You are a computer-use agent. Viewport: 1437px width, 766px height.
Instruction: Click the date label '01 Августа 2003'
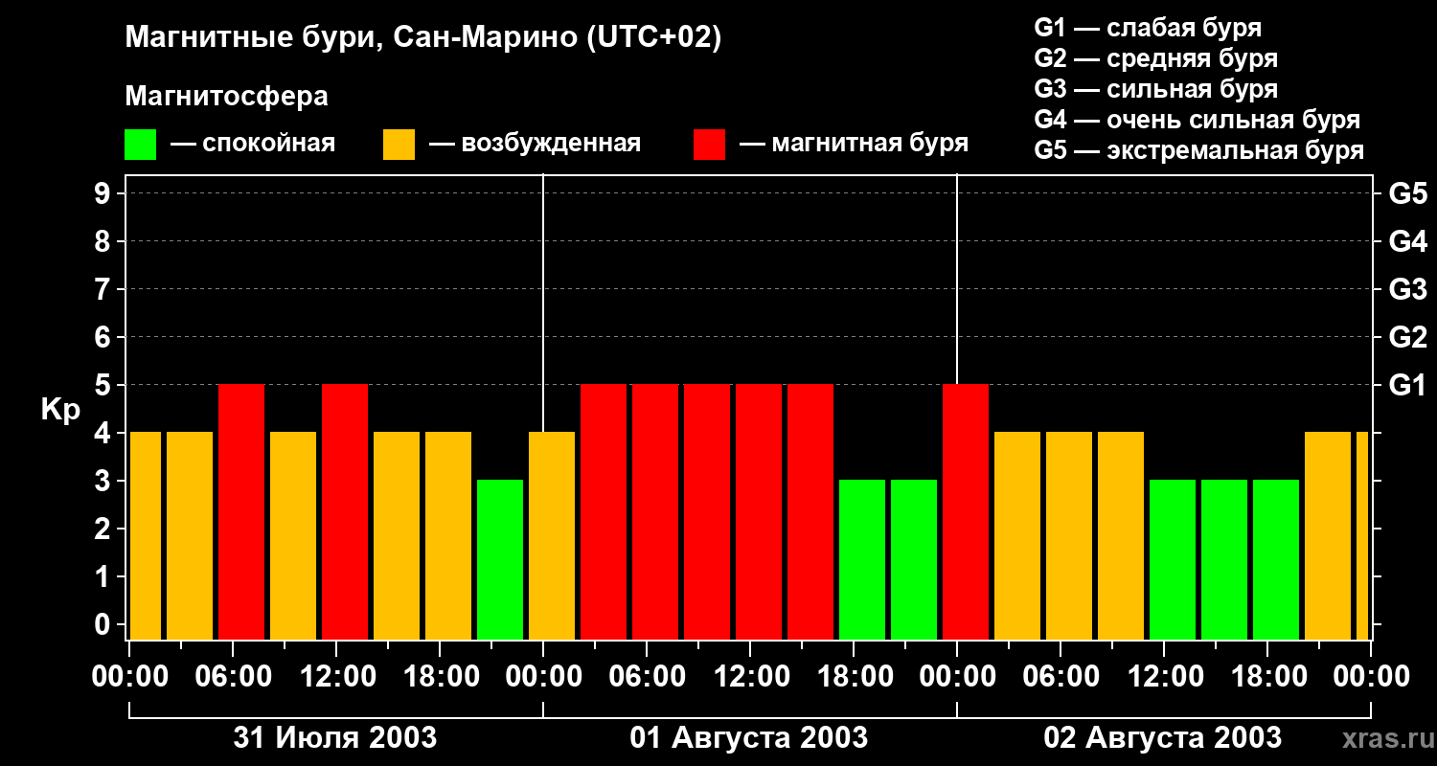click(x=749, y=738)
